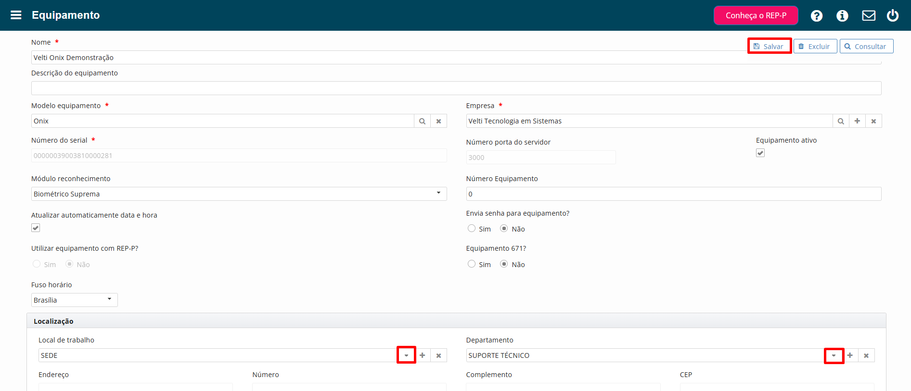Toggle the Equipamento ativo checkbox

tap(760, 153)
